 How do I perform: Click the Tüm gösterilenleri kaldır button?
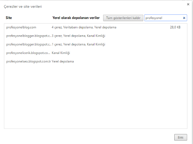[123, 18]
